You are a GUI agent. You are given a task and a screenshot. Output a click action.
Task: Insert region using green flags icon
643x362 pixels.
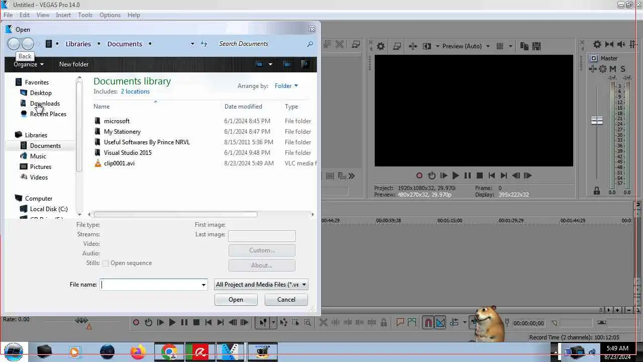tap(412, 323)
